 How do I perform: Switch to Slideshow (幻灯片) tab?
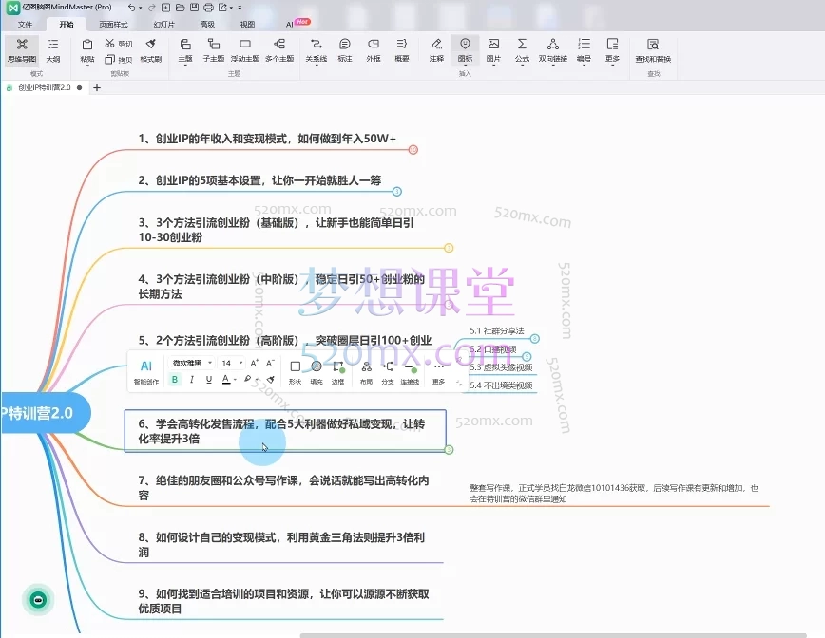[x=163, y=24]
